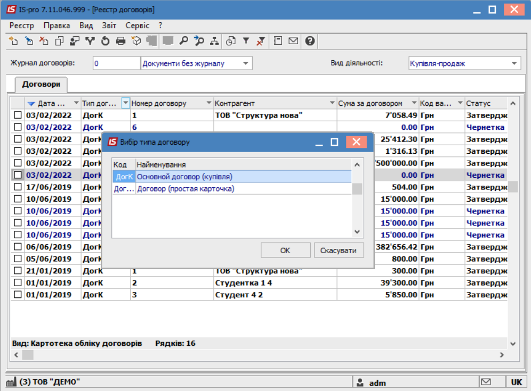531x391 pixels.
Task: Close the Вибір типа договору dialog
Action: (356, 142)
